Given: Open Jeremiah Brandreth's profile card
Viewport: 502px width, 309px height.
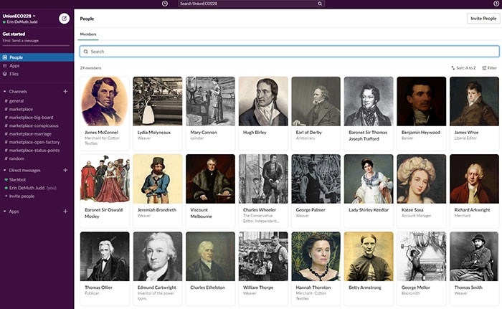Looking at the screenshot, I should tap(158, 191).
